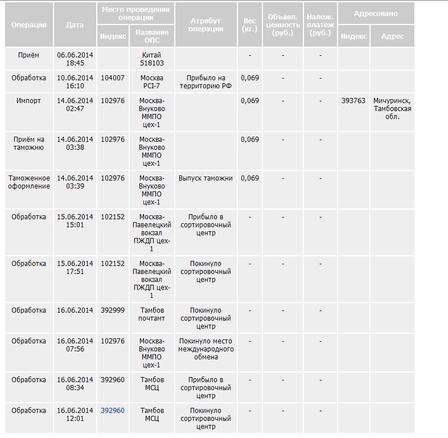Click the blue 392960 index link
The image size is (448, 438).
coord(112,410)
